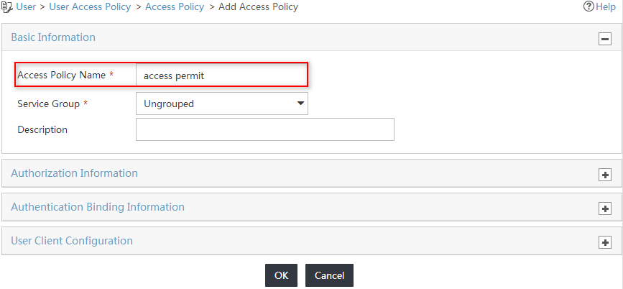
Task: Click the Cancel button
Action: [329, 275]
